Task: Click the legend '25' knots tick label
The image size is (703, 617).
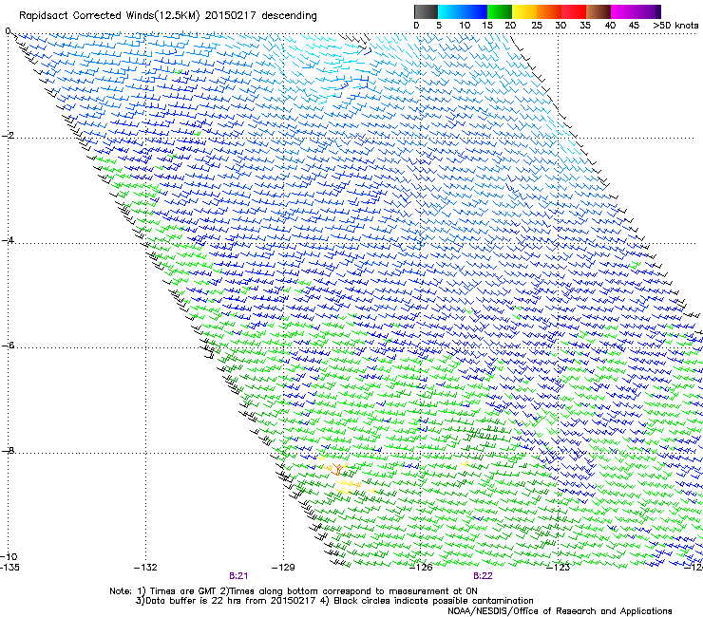Action: pyautogui.click(x=537, y=26)
